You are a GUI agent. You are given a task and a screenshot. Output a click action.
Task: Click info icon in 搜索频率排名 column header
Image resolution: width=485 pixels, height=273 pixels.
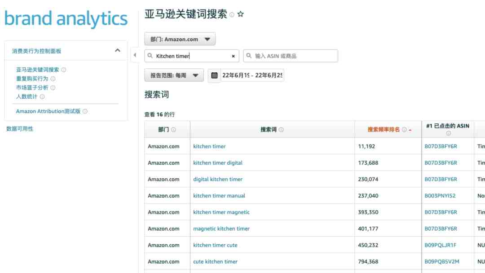[404, 130]
